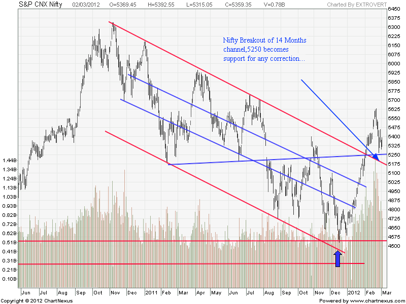Click the blue up arrow near December low
The width and height of the screenshot is (406, 304).
[337, 258]
